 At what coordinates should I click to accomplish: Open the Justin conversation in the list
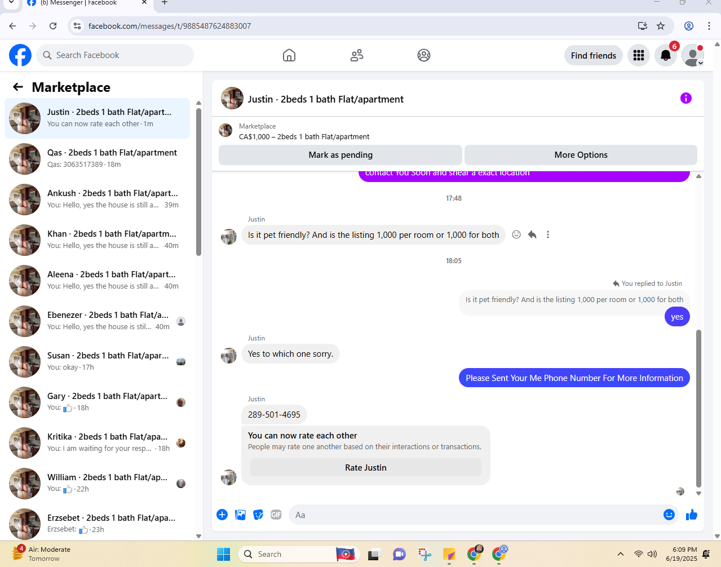point(97,118)
